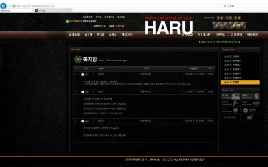Open message 1 title 안녕하세요
The image size is (268, 167).
click(147, 121)
